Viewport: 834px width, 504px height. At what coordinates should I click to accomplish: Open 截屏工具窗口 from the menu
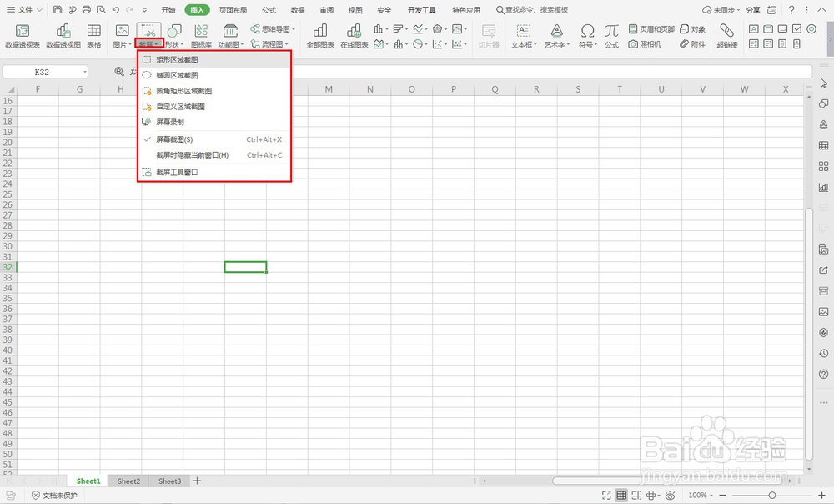coord(214,173)
